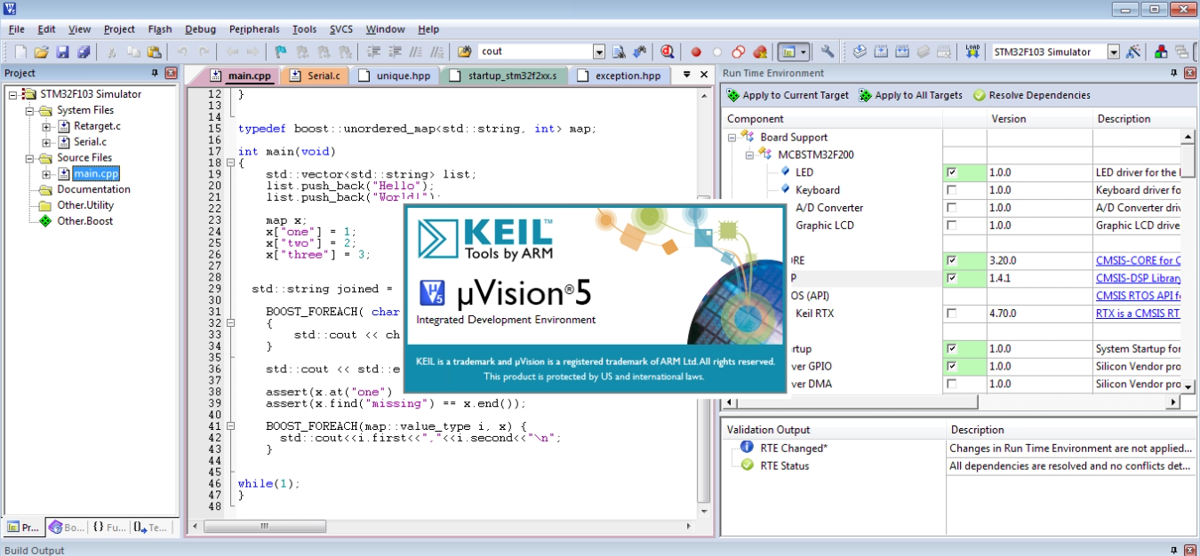This screenshot has width=1200, height=556.
Task: Open Options for Target magic wand icon
Action: pyautogui.click(x=1133, y=52)
